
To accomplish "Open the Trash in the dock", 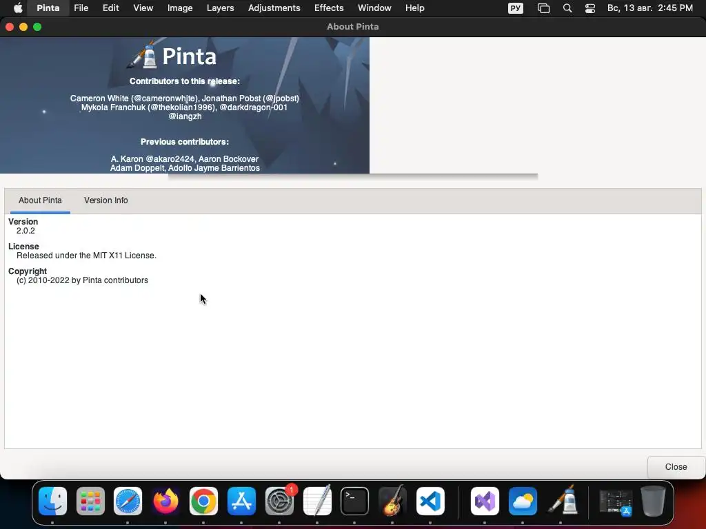I will [654, 501].
